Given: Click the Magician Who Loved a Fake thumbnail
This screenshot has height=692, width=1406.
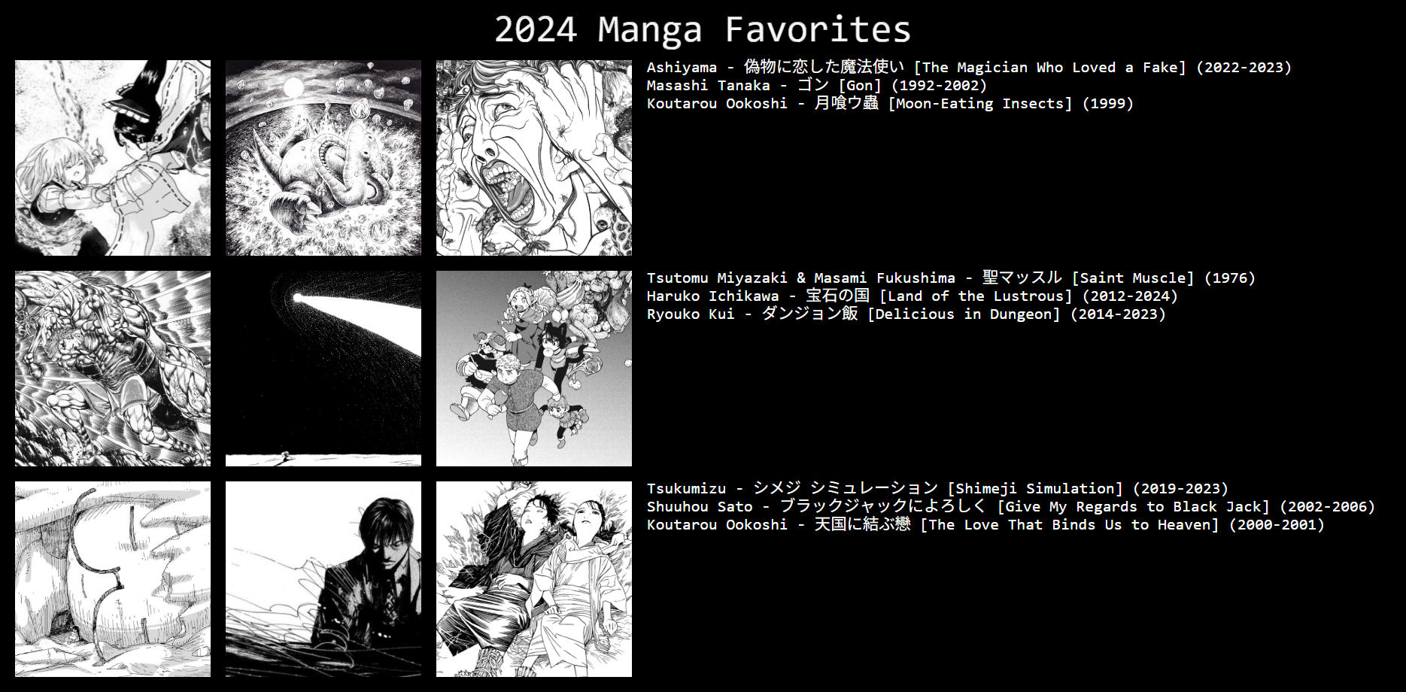Looking at the screenshot, I should coord(113,158).
